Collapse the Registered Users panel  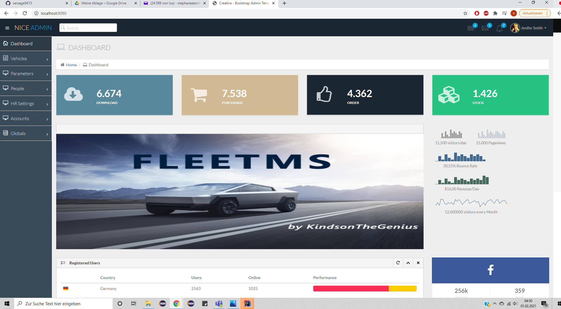pos(408,263)
